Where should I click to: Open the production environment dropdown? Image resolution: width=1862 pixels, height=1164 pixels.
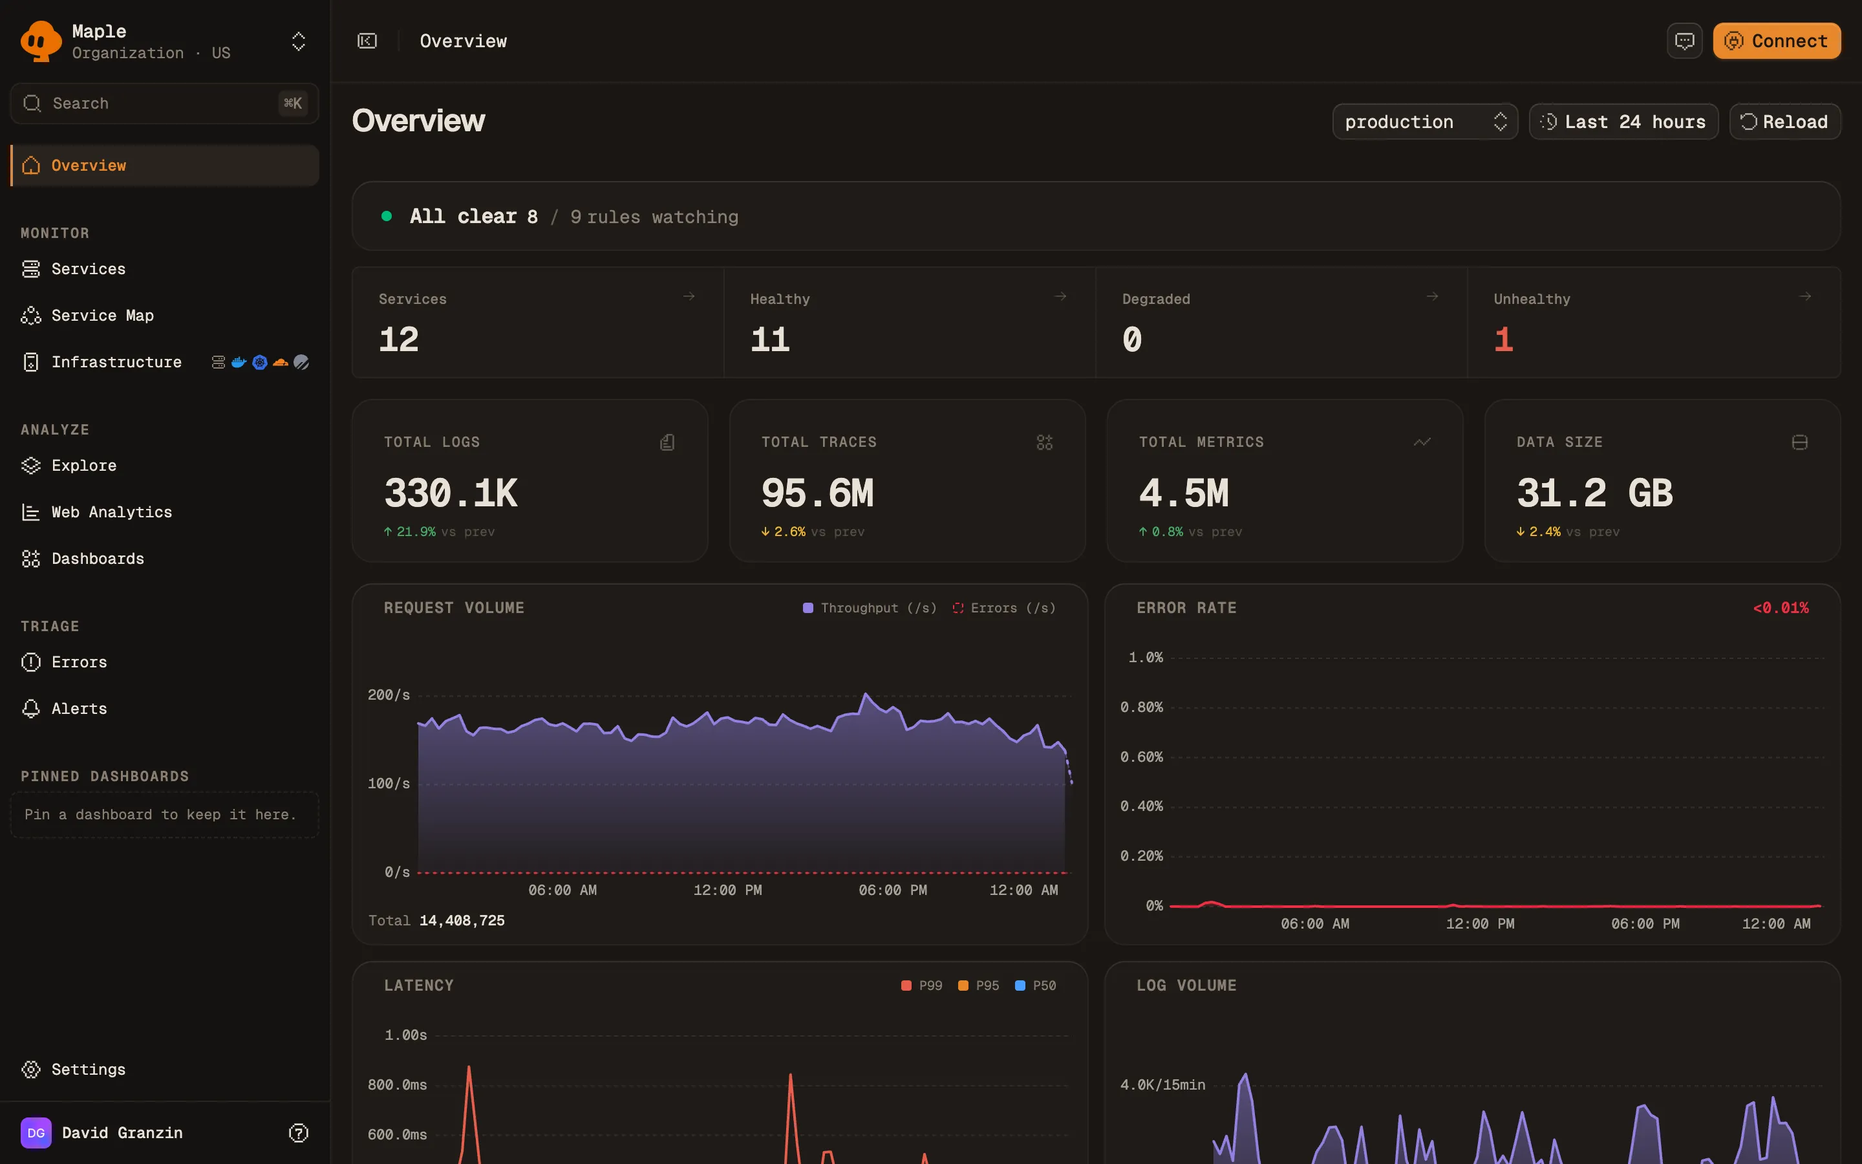click(1425, 122)
